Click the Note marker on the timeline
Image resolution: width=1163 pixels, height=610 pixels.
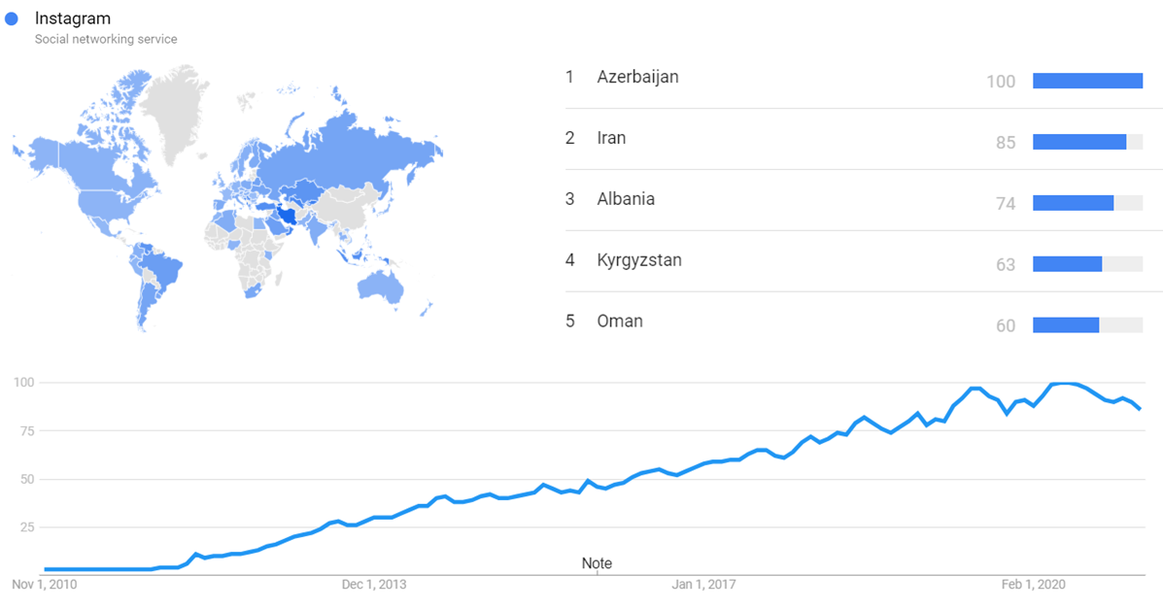pos(597,563)
